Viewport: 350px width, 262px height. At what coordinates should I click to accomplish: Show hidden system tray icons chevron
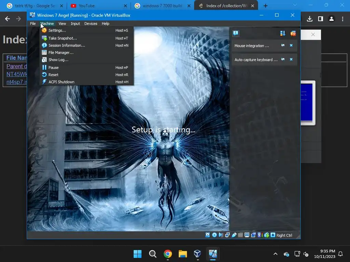pyautogui.click(x=275, y=254)
